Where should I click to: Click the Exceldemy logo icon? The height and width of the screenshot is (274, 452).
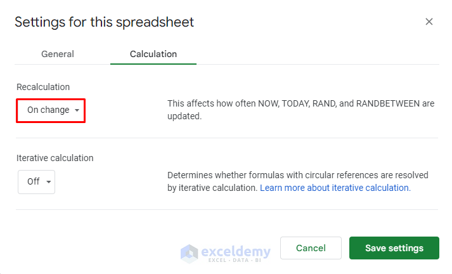pos(190,253)
